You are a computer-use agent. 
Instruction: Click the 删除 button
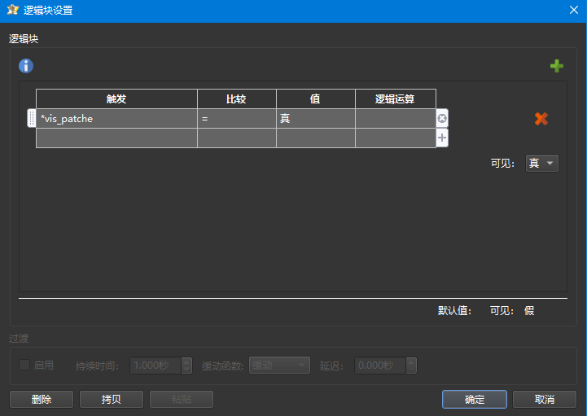(x=42, y=399)
